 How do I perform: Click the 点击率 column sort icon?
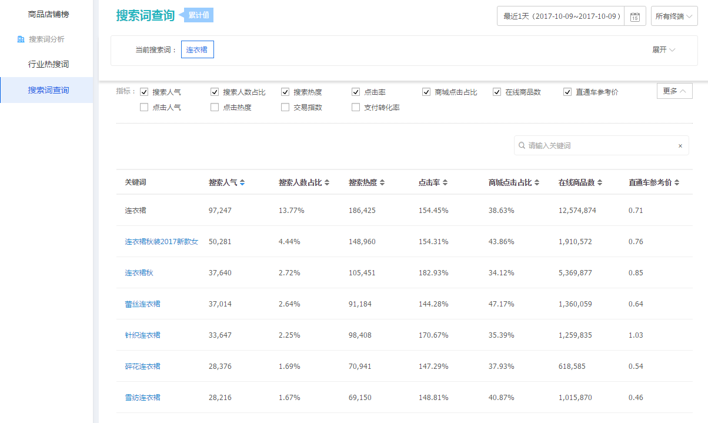click(445, 183)
